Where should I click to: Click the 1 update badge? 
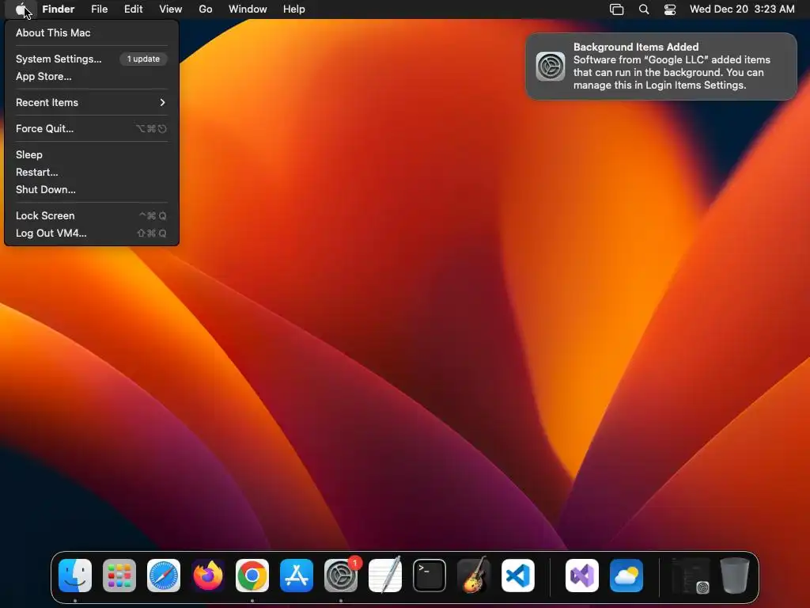click(x=144, y=59)
